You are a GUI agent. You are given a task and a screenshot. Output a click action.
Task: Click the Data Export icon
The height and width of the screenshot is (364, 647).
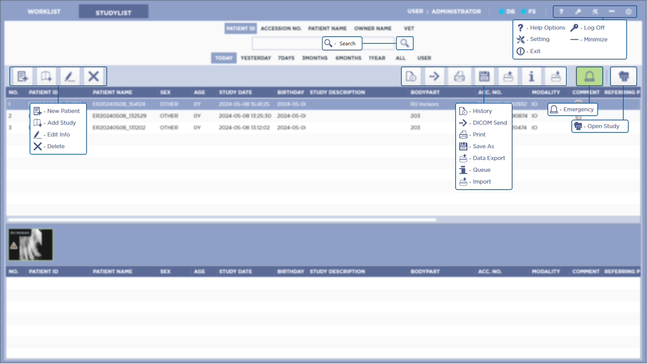click(508, 77)
